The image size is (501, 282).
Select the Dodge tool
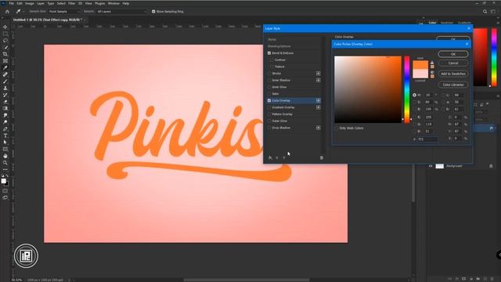point(5,122)
